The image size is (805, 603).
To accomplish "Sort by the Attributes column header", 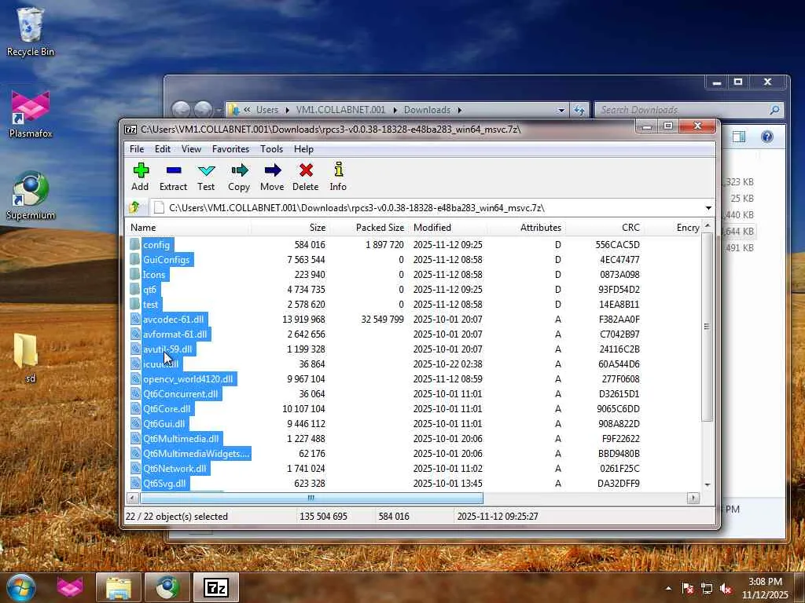I will (526, 227).
